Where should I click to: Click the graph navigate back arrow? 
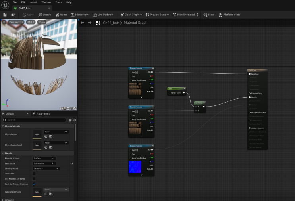82,23
